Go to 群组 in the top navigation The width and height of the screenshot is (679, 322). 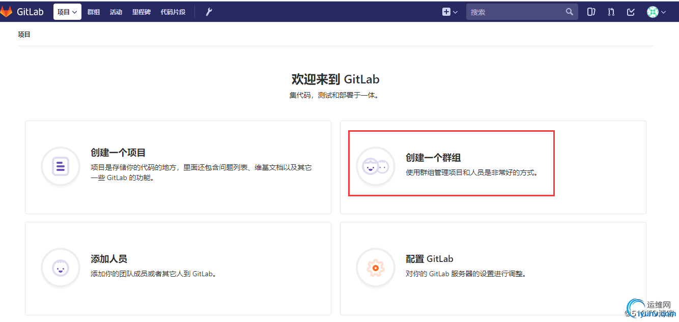tap(94, 12)
